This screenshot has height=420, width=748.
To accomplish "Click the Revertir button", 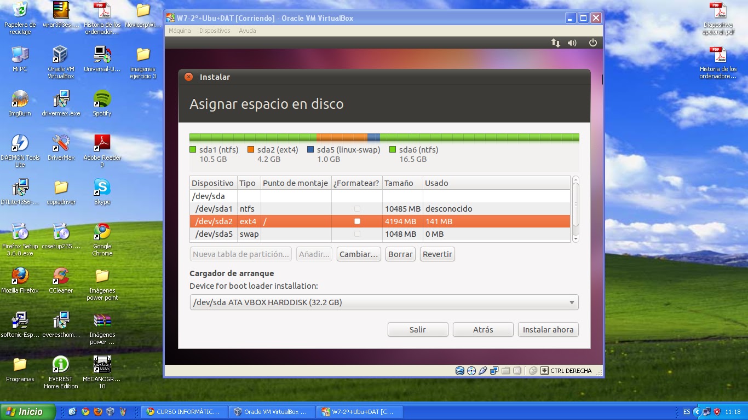I will (x=438, y=254).
